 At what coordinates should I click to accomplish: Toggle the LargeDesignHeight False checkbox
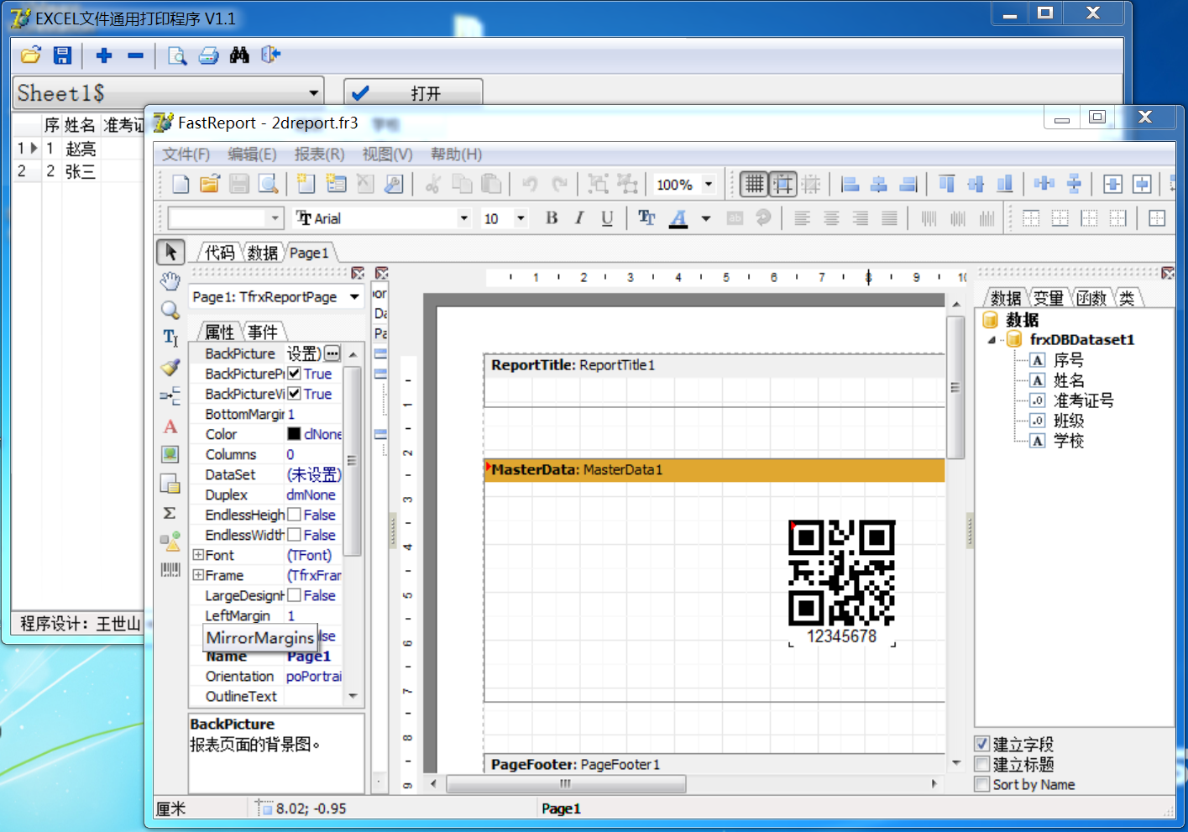pos(294,595)
